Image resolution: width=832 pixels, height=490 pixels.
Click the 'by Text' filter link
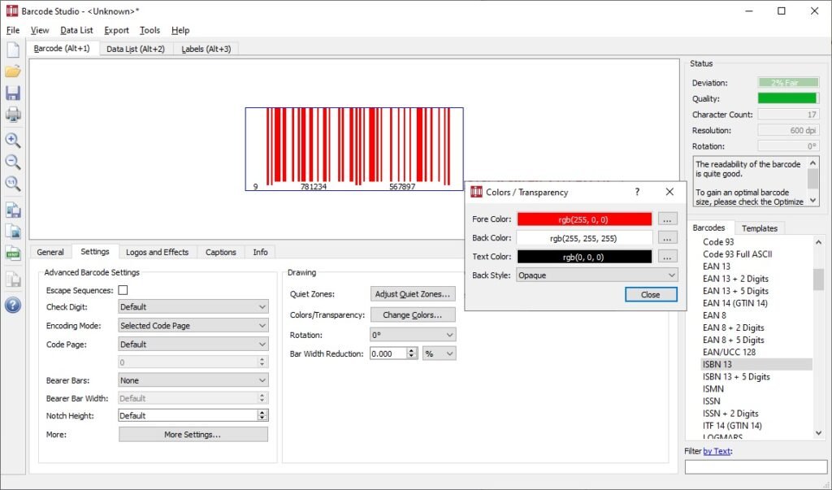click(717, 451)
